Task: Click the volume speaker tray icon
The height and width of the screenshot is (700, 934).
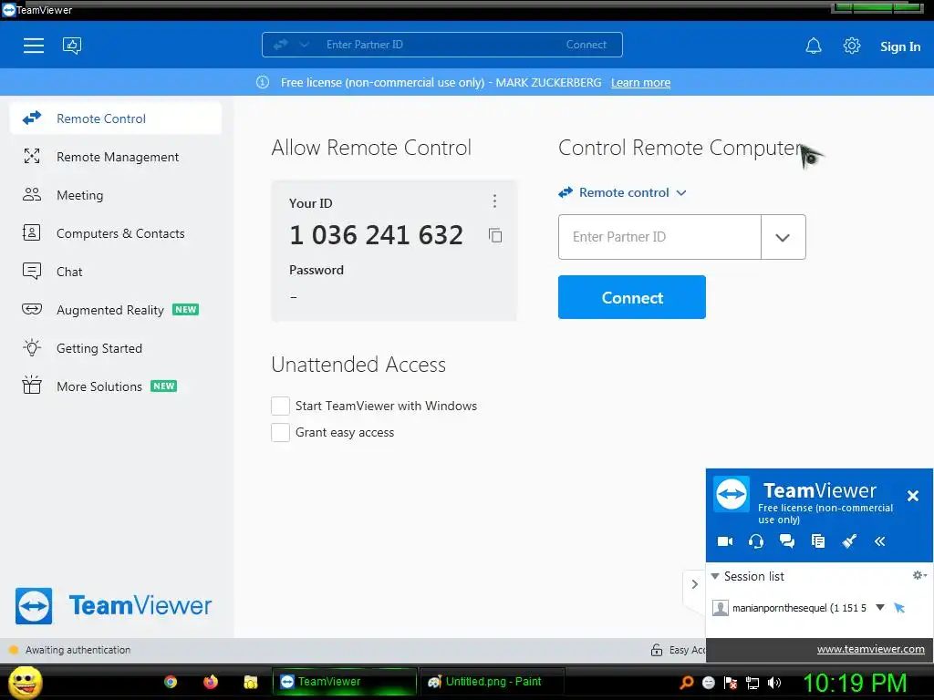Action: tap(774, 683)
